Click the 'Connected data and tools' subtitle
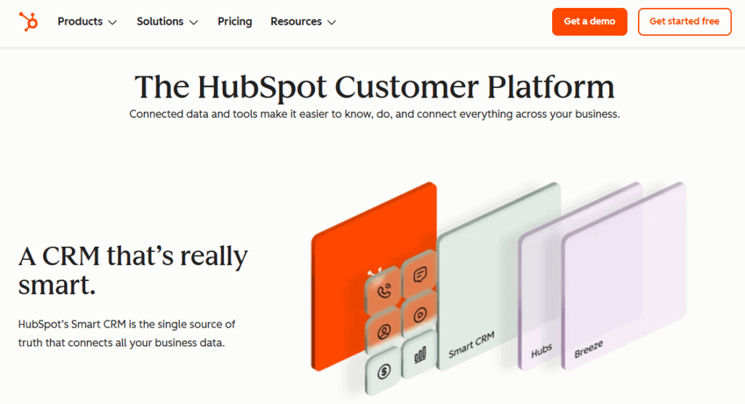 pyautogui.click(x=375, y=114)
